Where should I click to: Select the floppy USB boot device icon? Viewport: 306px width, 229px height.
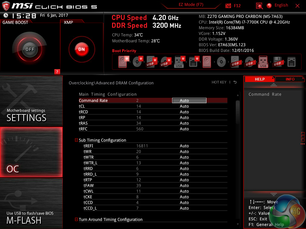(277, 62)
